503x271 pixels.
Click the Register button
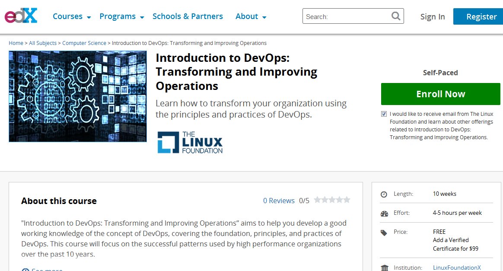[478, 16]
